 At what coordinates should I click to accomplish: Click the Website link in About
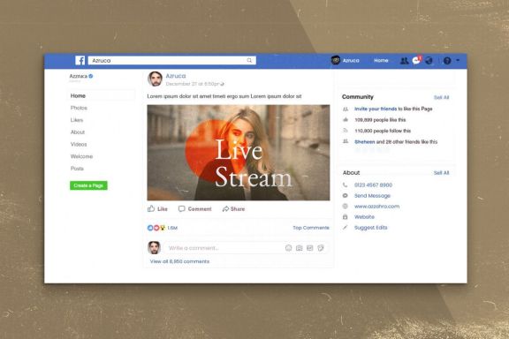click(364, 217)
